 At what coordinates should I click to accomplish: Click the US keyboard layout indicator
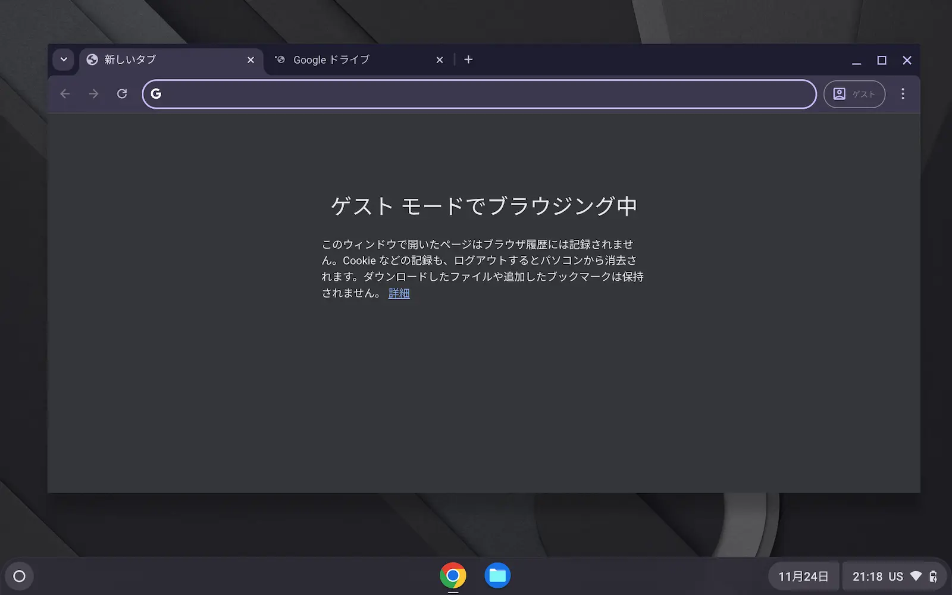(x=895, y=575)
